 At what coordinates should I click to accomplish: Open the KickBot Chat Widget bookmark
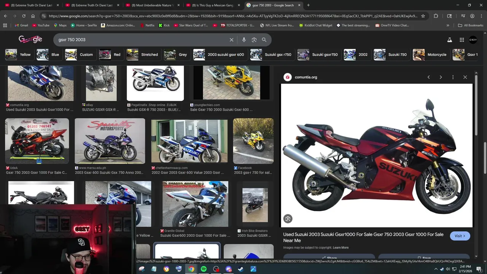click(x=315, y=25)
